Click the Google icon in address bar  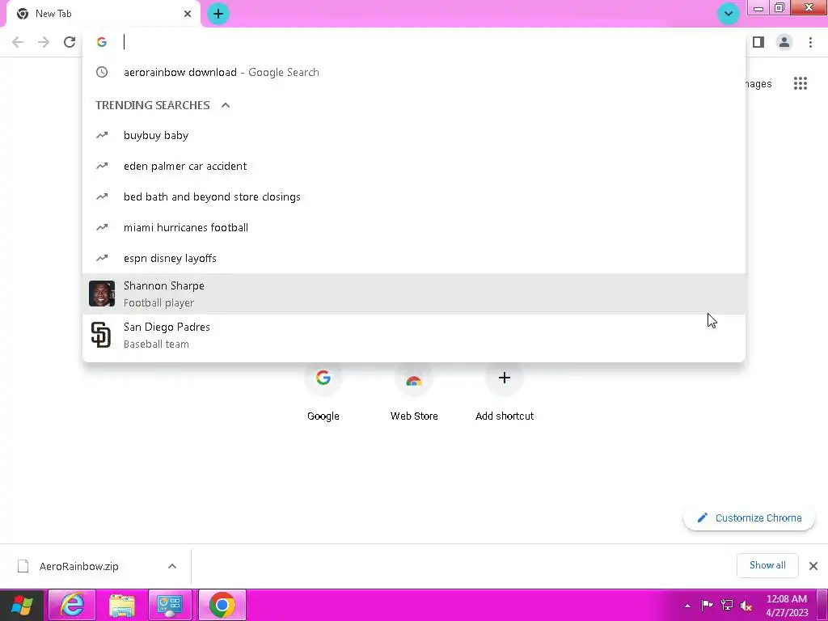pyautogui.click(x=102, y=42)
